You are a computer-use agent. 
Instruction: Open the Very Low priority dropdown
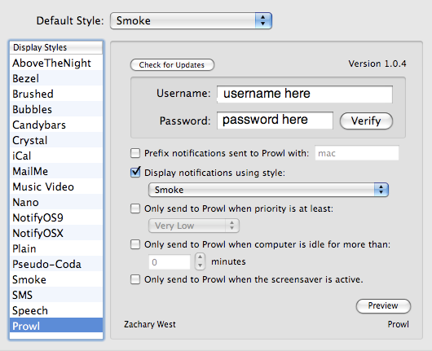[x=194, y=226]
